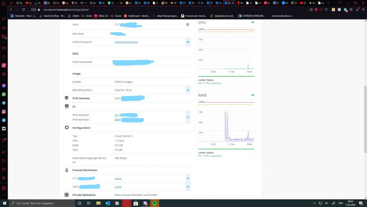Show hidden system tray icons chevron
This screenshot has width=367, height=207.
click(x=315, y=203)
